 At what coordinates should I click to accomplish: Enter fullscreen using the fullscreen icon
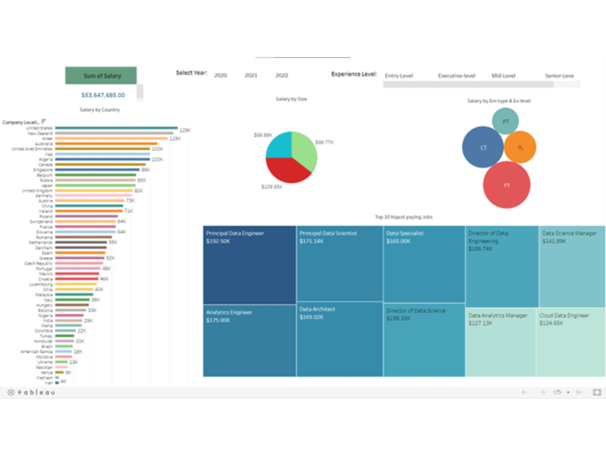click(x=597, y=393)
